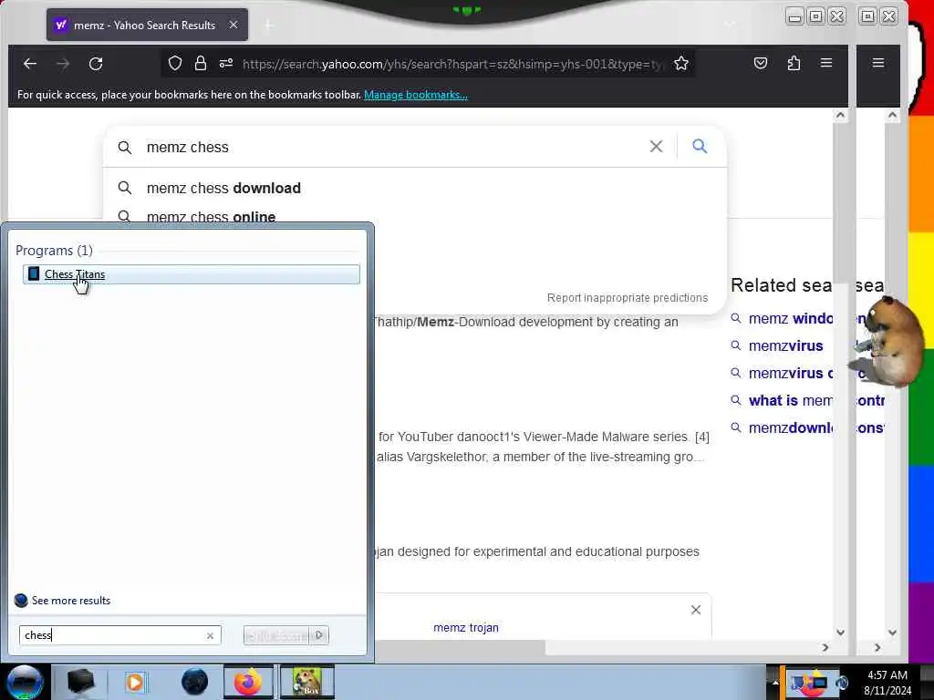Save page to Pocket
934x700 pixels.
tap(761, 63)
